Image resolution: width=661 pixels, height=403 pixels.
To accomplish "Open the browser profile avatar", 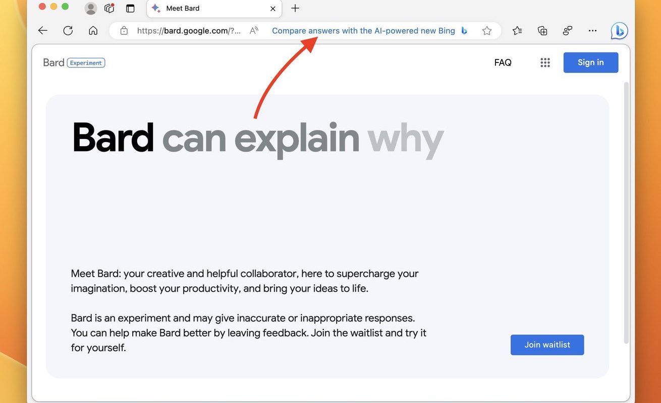I will 91,8.
